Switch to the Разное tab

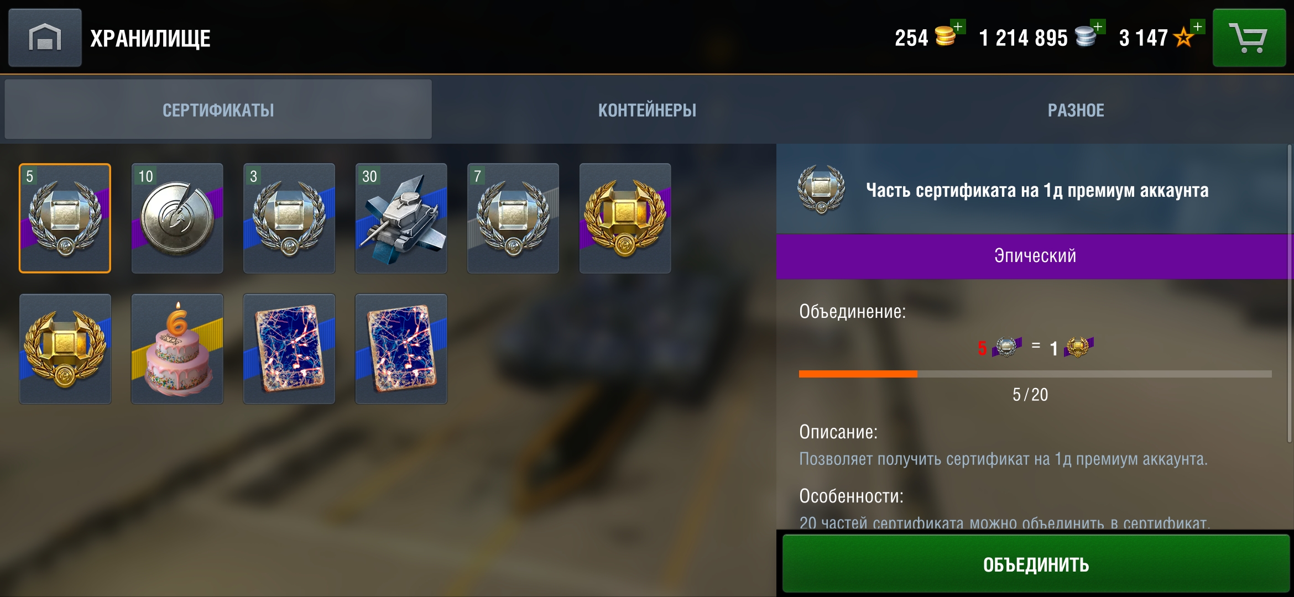point(1076,109)
